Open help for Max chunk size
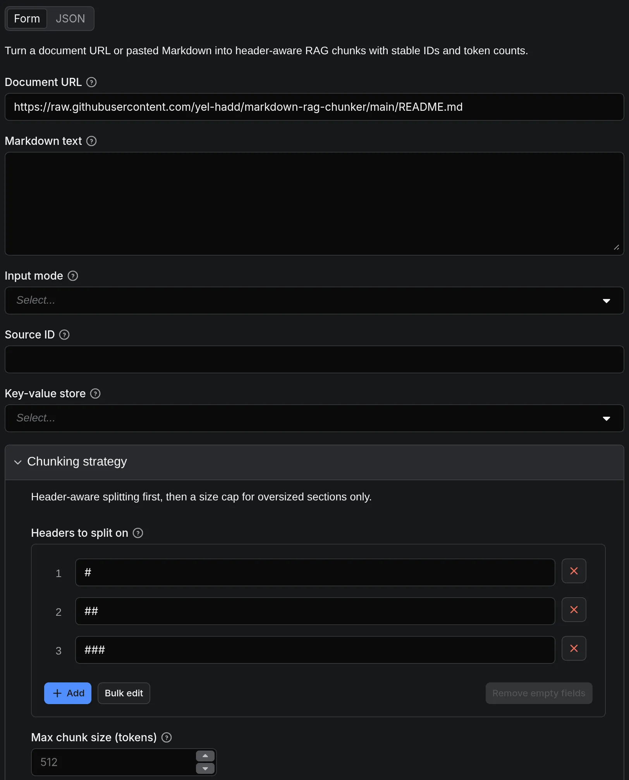629x780 pixels. tap(167, 737)
